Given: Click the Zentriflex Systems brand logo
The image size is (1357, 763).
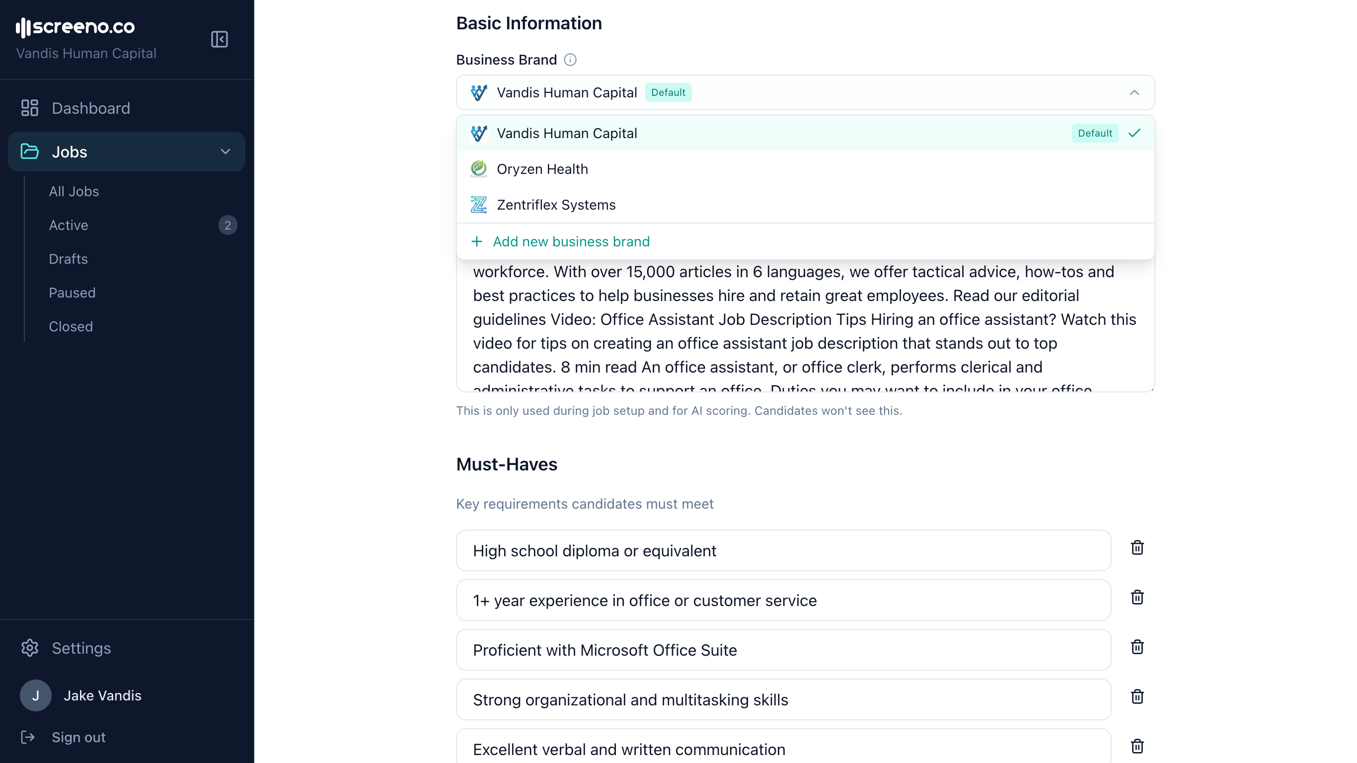Looking at the screenshot, I should point(478,205).
